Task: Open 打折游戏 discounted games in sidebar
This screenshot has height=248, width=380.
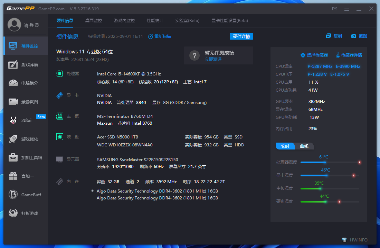Action: tap(26, 213)
